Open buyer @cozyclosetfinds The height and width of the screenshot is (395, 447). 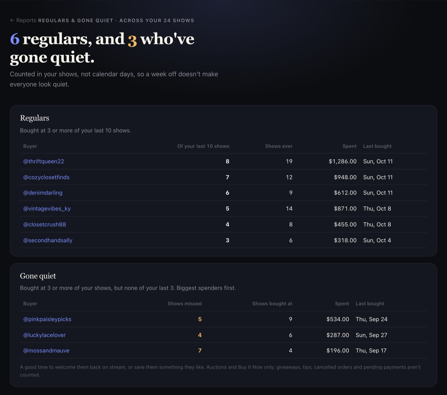point(46,177)
